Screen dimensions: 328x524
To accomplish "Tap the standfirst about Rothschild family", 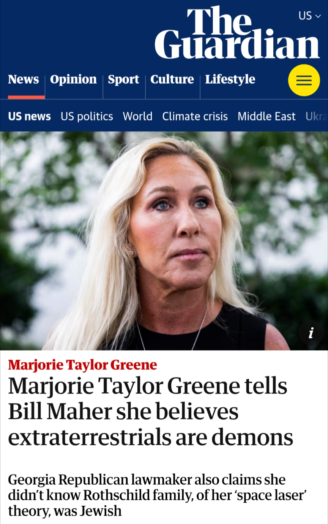I will click(157, 495).
